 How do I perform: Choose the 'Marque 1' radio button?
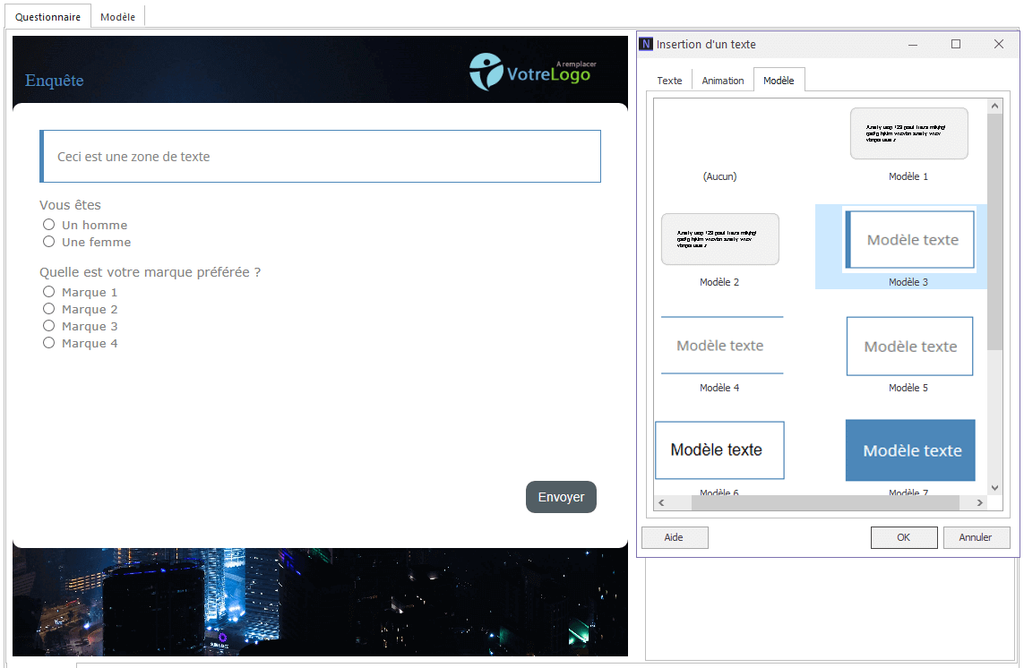(49, 292)
